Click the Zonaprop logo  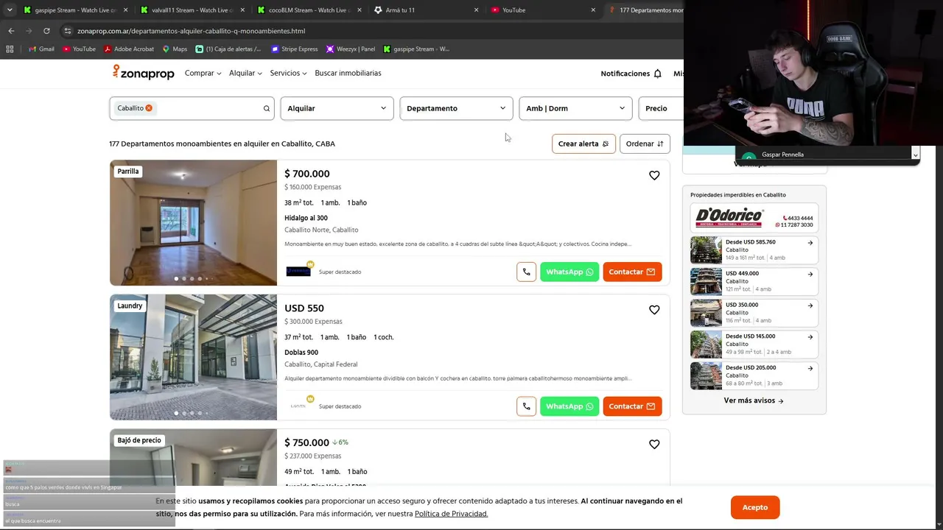pyautogui.click(x=143, y=72)
